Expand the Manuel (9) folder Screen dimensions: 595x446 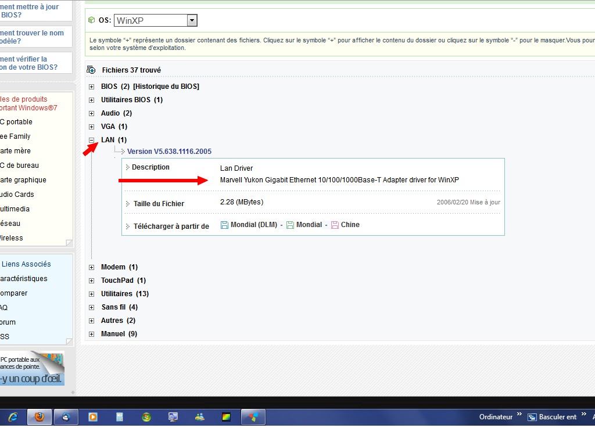pos(91,334)
